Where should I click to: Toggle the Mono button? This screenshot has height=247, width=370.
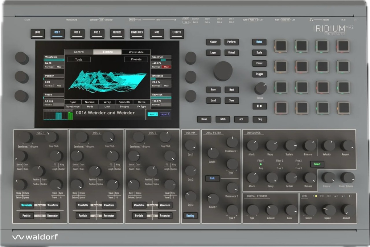point(204,119)
